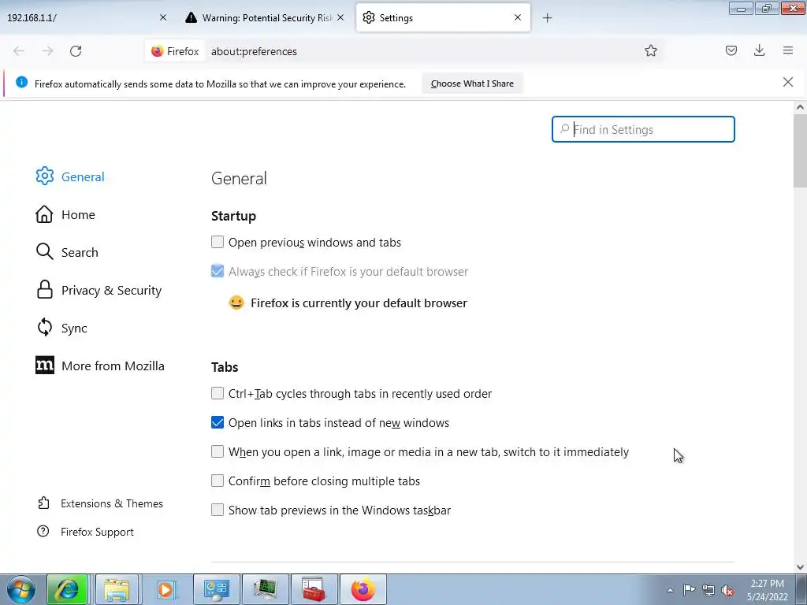Click the Search magnifier icon in sidebar
The image size is (807, 605).
click(45, 251)
